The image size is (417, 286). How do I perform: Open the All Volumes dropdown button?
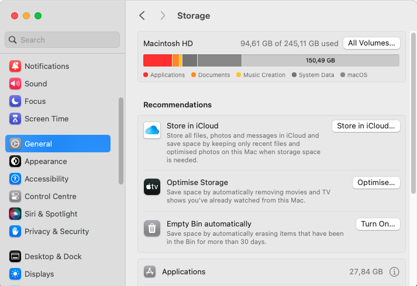point(372,43)
